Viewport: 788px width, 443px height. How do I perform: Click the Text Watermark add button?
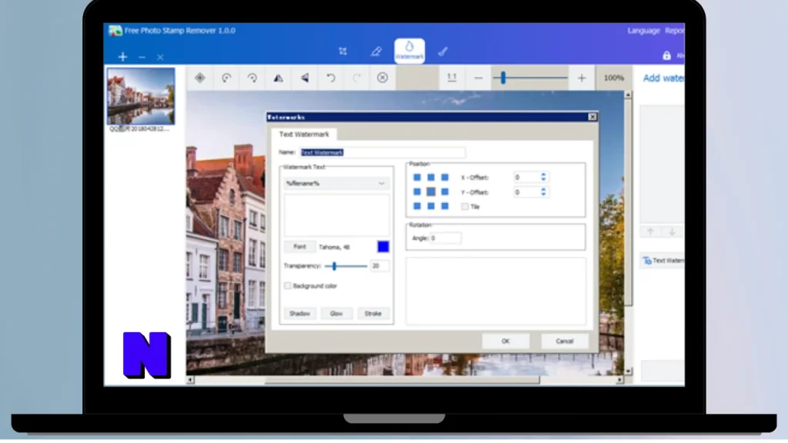point(663,260)
